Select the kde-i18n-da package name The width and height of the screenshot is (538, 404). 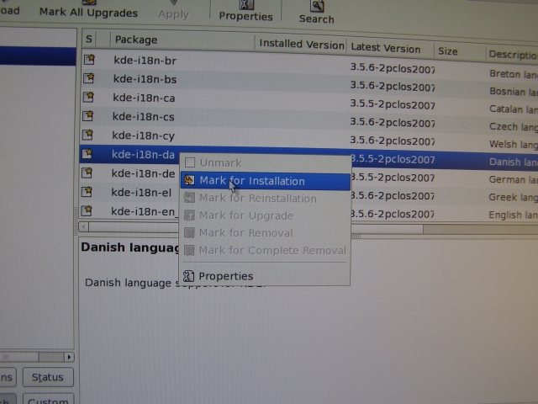[143, 155]
